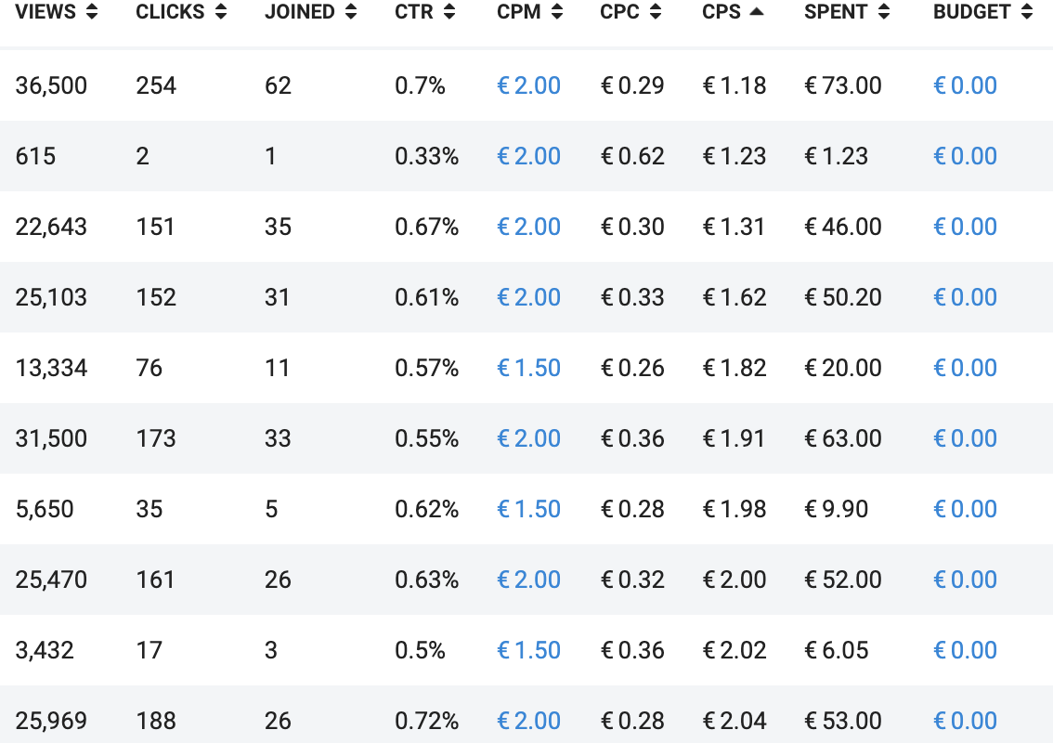Viewport: 1053px width, 743px height.
Task: Sort table by BUDGET column
Action: [x=983, y=11]
